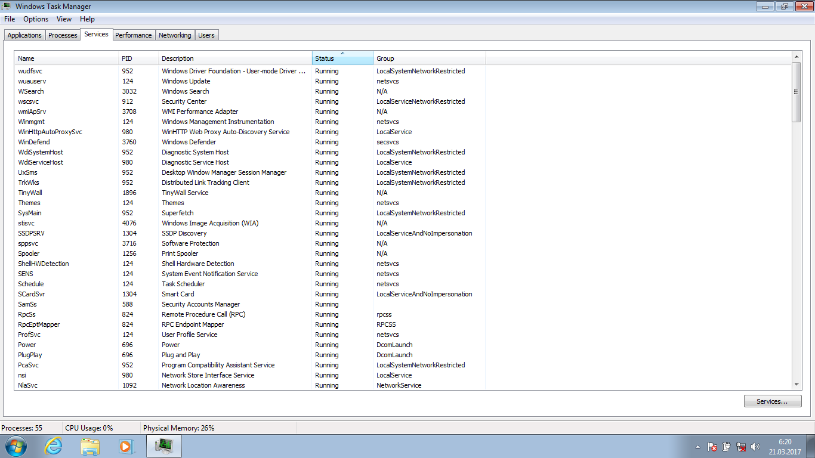Open the network tray icon

click(741, 447)
